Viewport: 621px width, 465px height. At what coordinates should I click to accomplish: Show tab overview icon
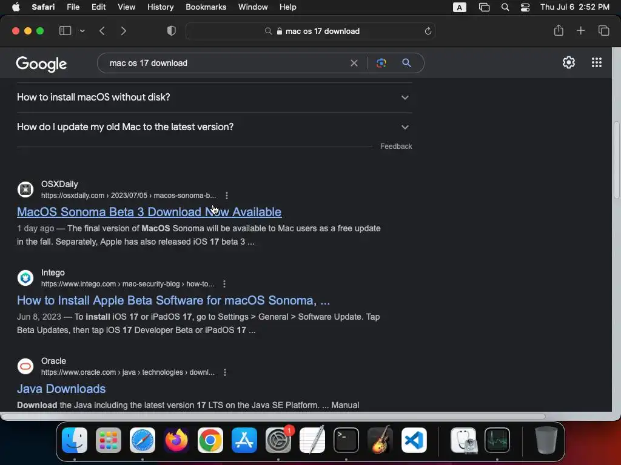click(x=603, y=30)
